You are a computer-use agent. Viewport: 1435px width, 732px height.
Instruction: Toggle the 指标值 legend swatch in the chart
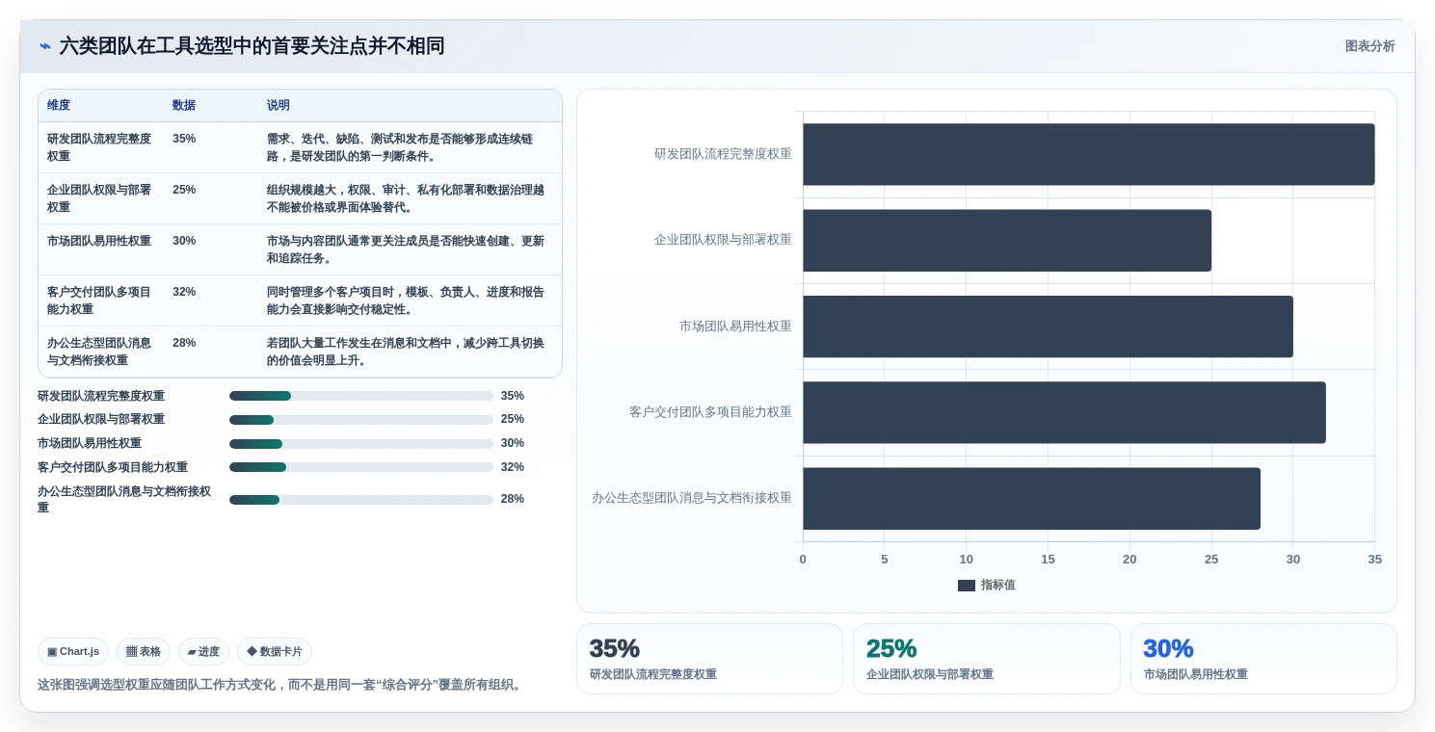967,586
